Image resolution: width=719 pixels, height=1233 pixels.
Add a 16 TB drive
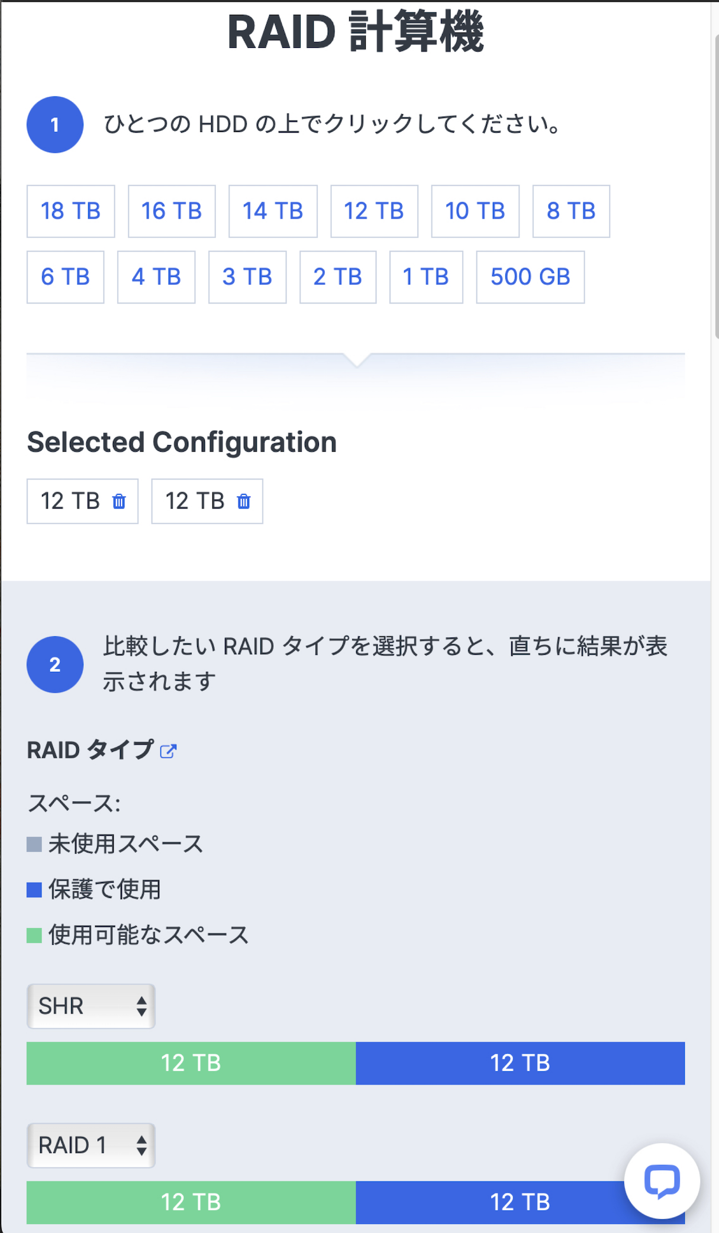[172, 211]
